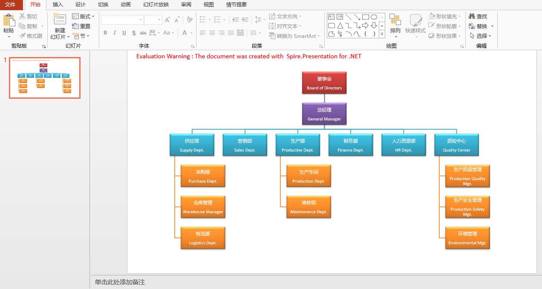The image size is (542, 289).
Task: Select the Board of Directors box
Action: point(324,83)
